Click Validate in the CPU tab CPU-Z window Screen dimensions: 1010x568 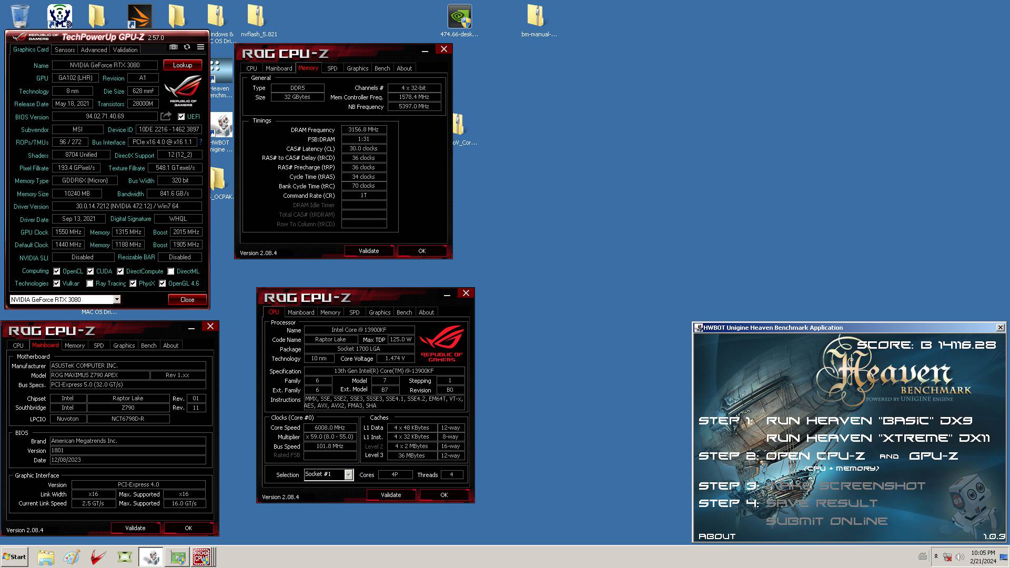click(391, 495)
